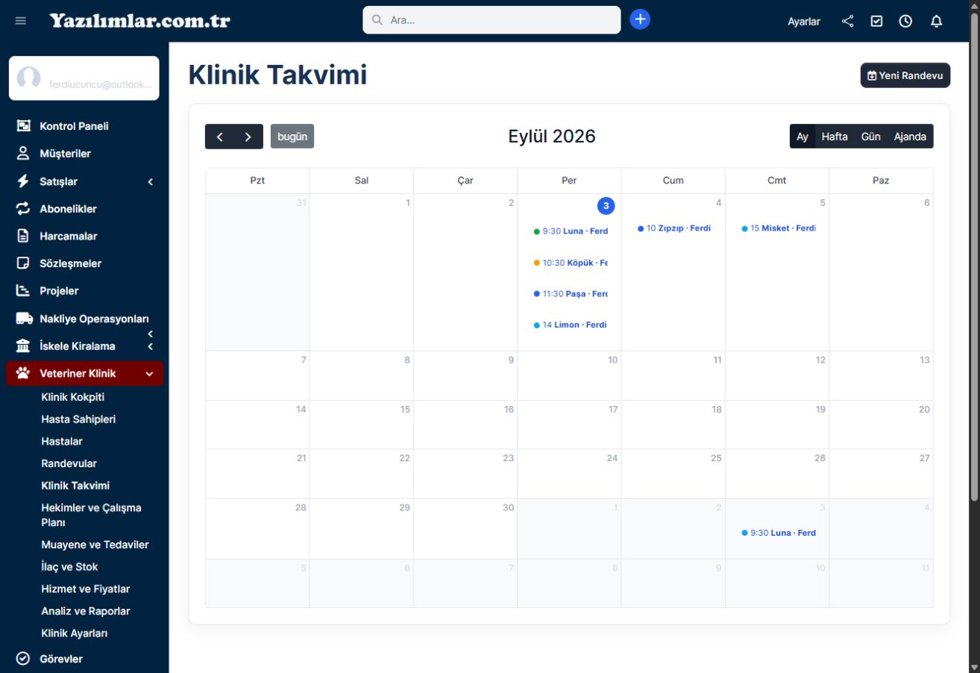Open the notifications bell icon
Viewport: 980px width, 673px height.
click(937, 21)
